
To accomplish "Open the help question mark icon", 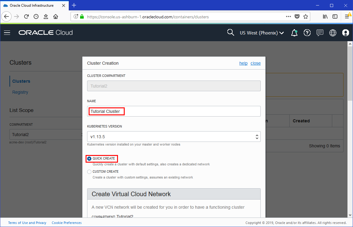I will (x=307, y=33).
